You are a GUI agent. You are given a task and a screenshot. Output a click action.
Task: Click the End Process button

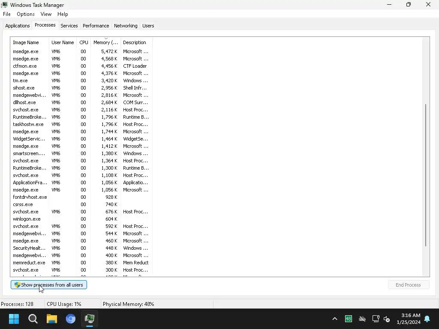[x=409, y=285]
